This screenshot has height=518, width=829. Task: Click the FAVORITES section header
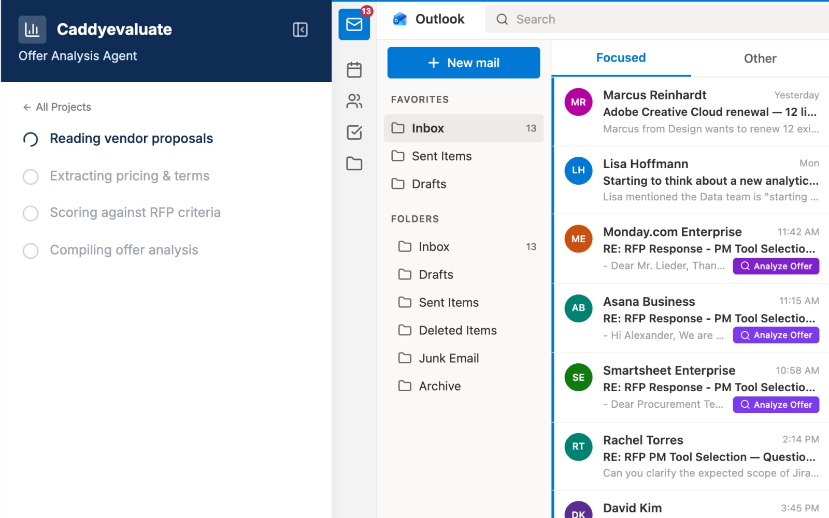tap(420, 99)
